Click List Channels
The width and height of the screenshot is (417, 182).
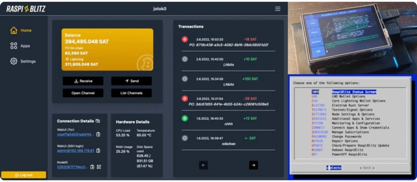[x=131, y=93]
